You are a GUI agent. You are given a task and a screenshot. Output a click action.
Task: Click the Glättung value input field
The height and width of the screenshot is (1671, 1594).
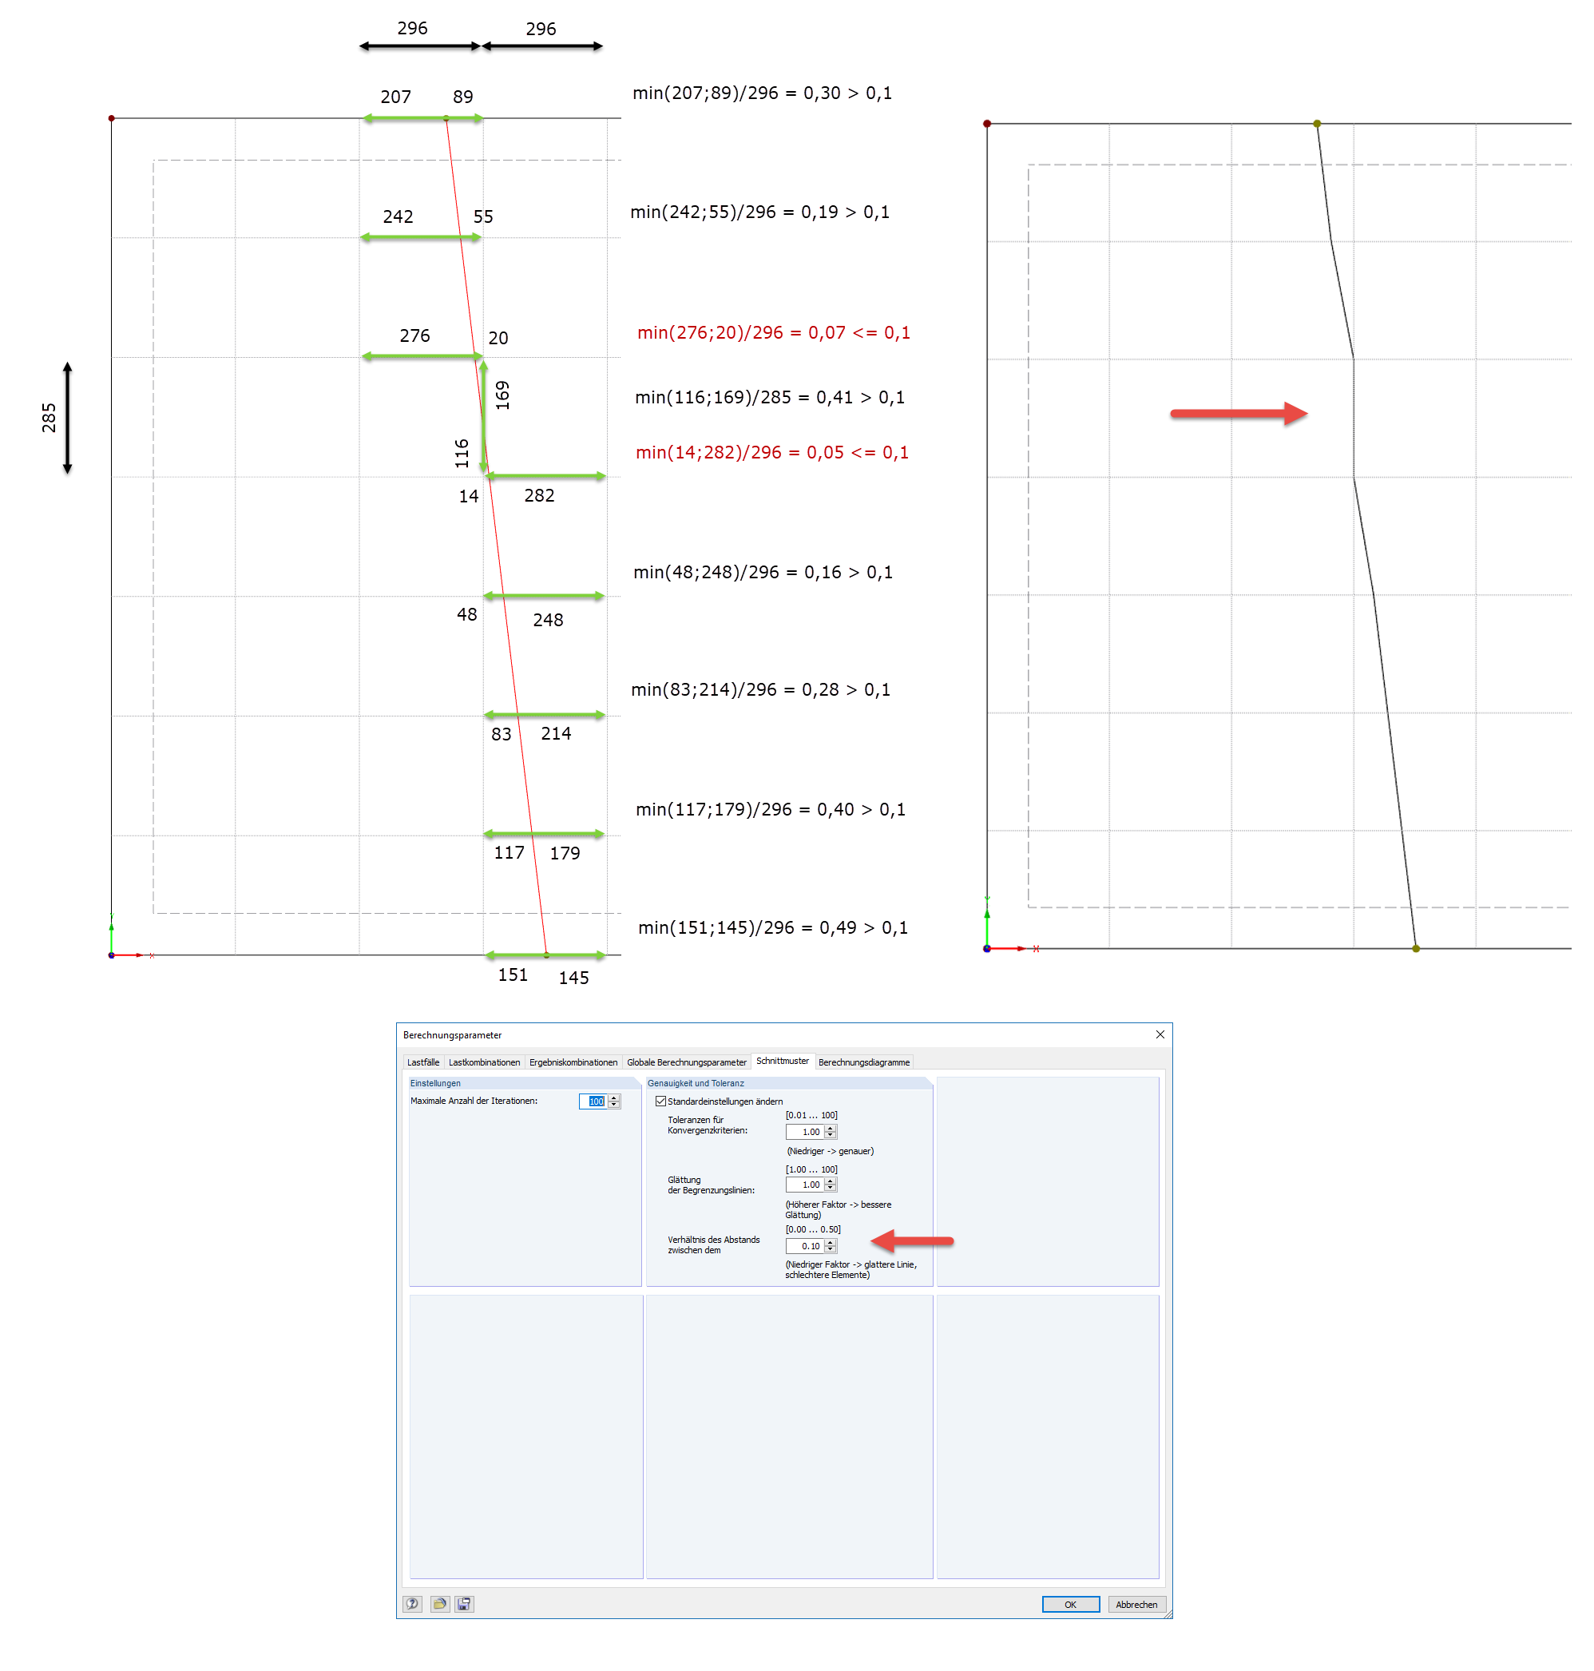tap(806, 1184)
